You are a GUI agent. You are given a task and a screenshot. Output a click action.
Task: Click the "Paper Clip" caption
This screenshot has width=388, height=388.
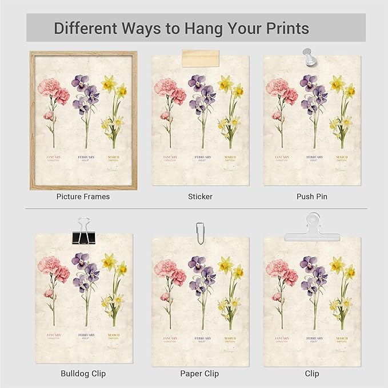(200, 374)
